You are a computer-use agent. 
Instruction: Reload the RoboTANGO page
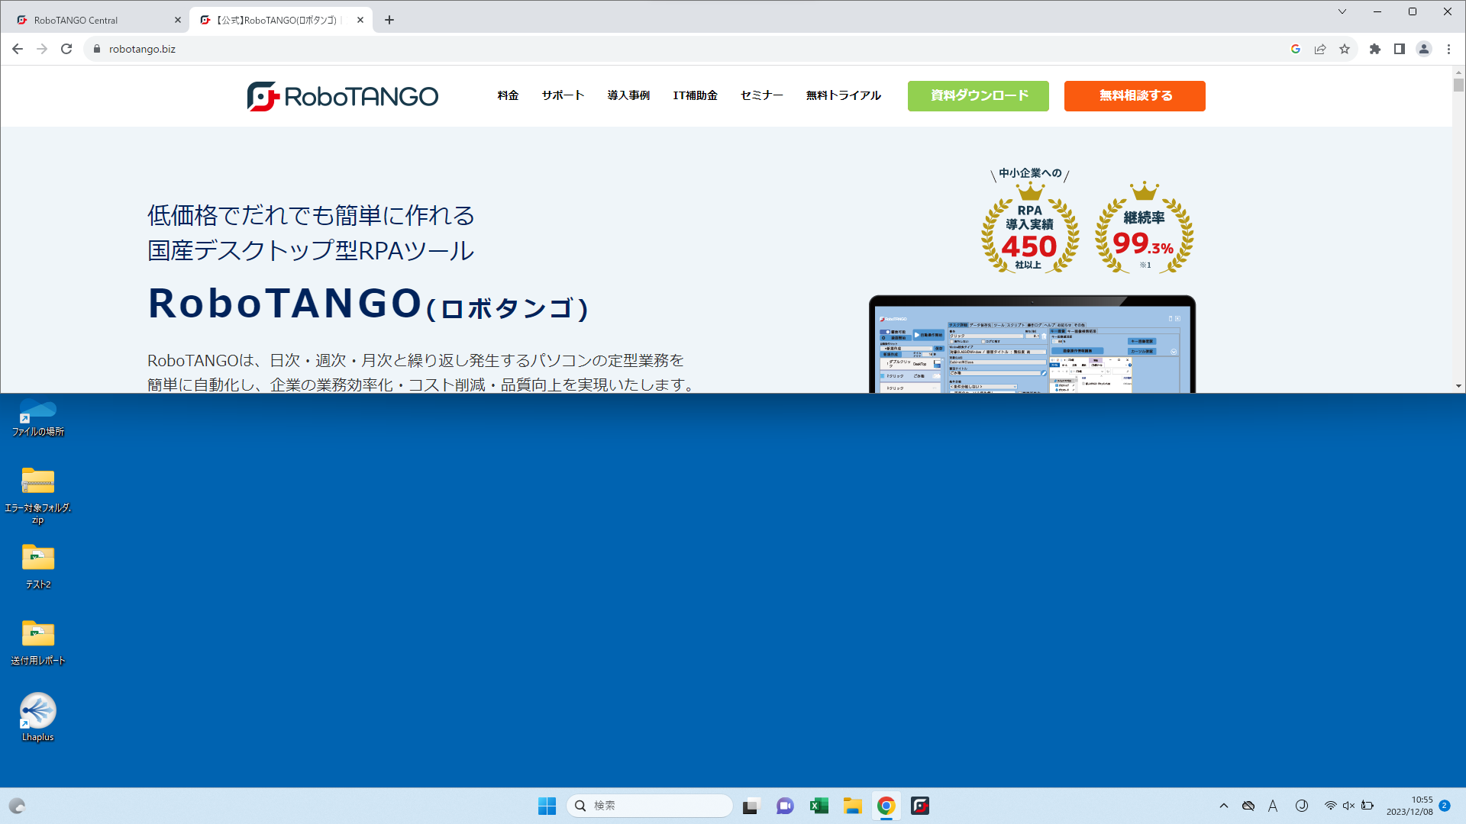click(x=66, y=49)
